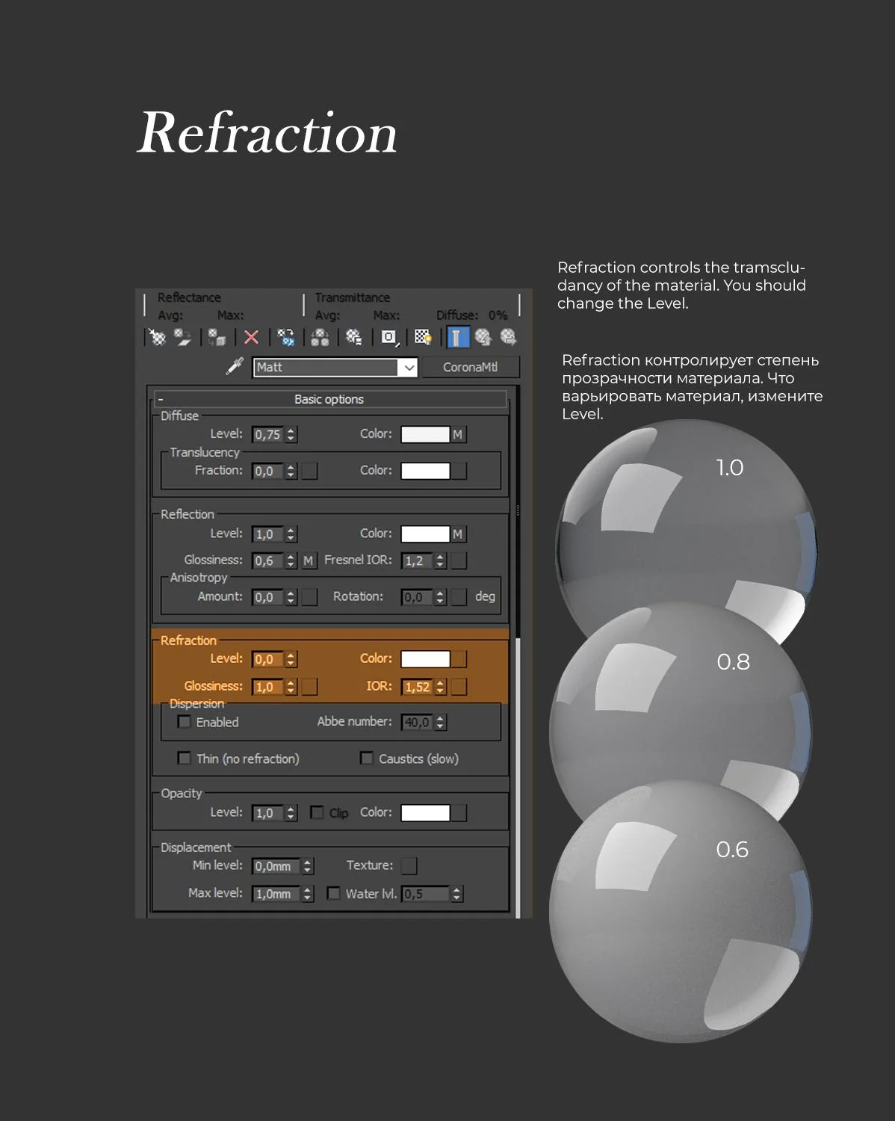This screenshot has width=895, height=1121.
Task: Click Go Forward to Sibling icon
Action: tap(508, 337)
